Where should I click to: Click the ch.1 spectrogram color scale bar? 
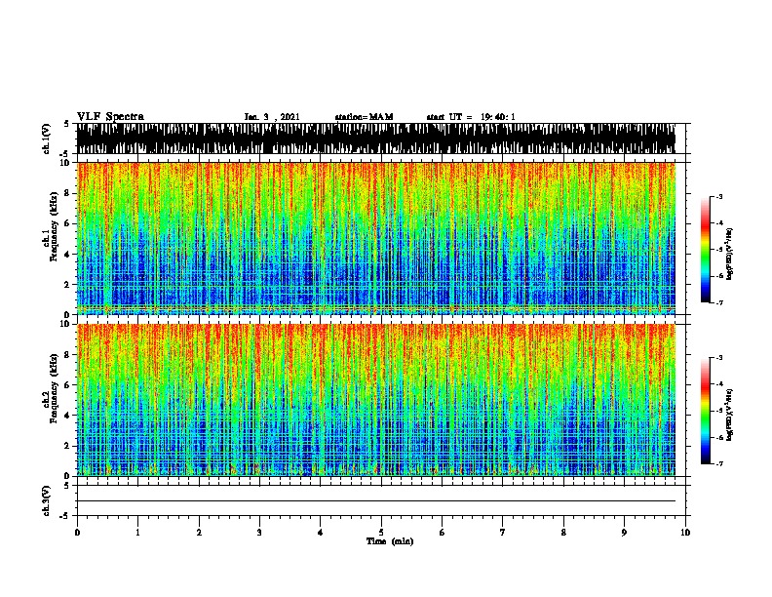(706, 250)
